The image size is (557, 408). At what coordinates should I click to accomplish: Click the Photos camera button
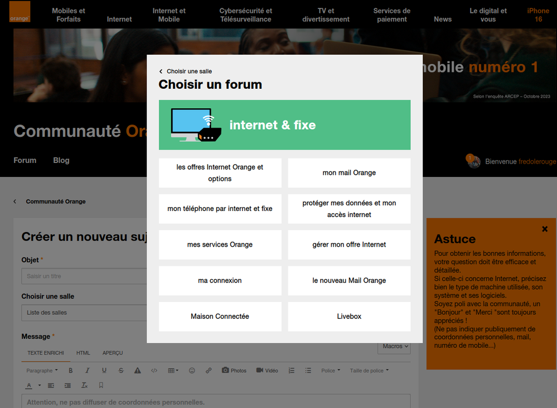[234, 371]
